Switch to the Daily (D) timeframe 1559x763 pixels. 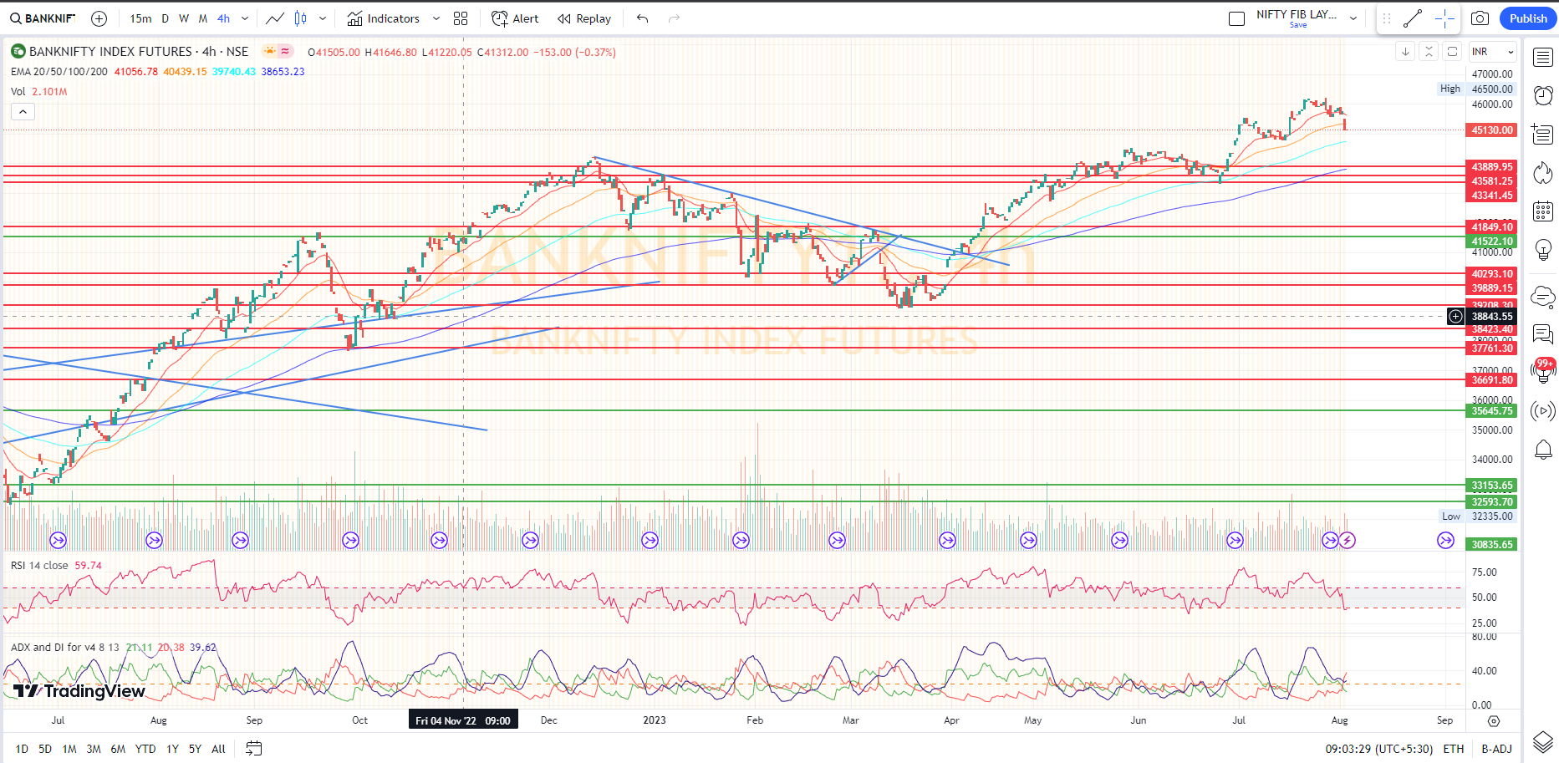(165, 18)
